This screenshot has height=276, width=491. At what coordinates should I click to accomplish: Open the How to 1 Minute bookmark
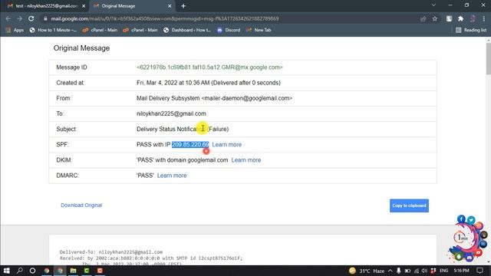tap(53, 30)
